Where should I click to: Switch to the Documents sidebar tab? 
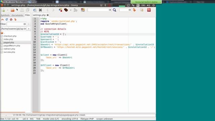[x=17, y=15]
